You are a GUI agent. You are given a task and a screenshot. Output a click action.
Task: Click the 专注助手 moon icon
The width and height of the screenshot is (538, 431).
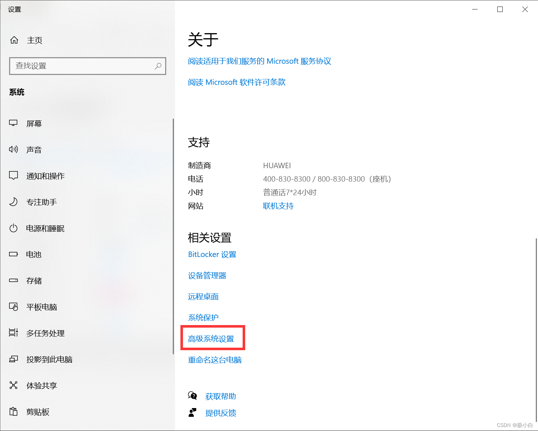tap(13, 202)
